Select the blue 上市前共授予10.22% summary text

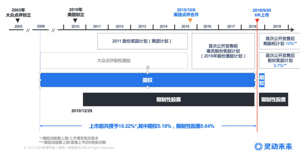coord(151,126)
